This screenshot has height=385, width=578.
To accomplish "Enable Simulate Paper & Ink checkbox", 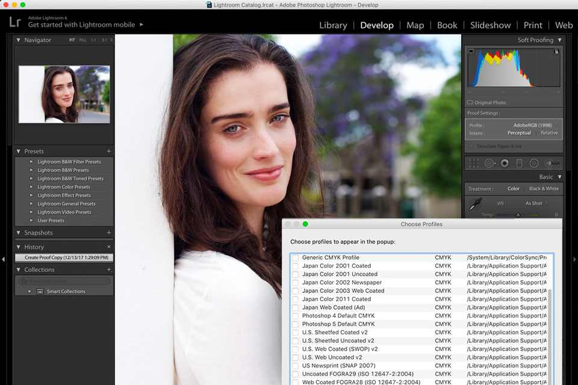I will pyautogui.click(x=471, y=146).
